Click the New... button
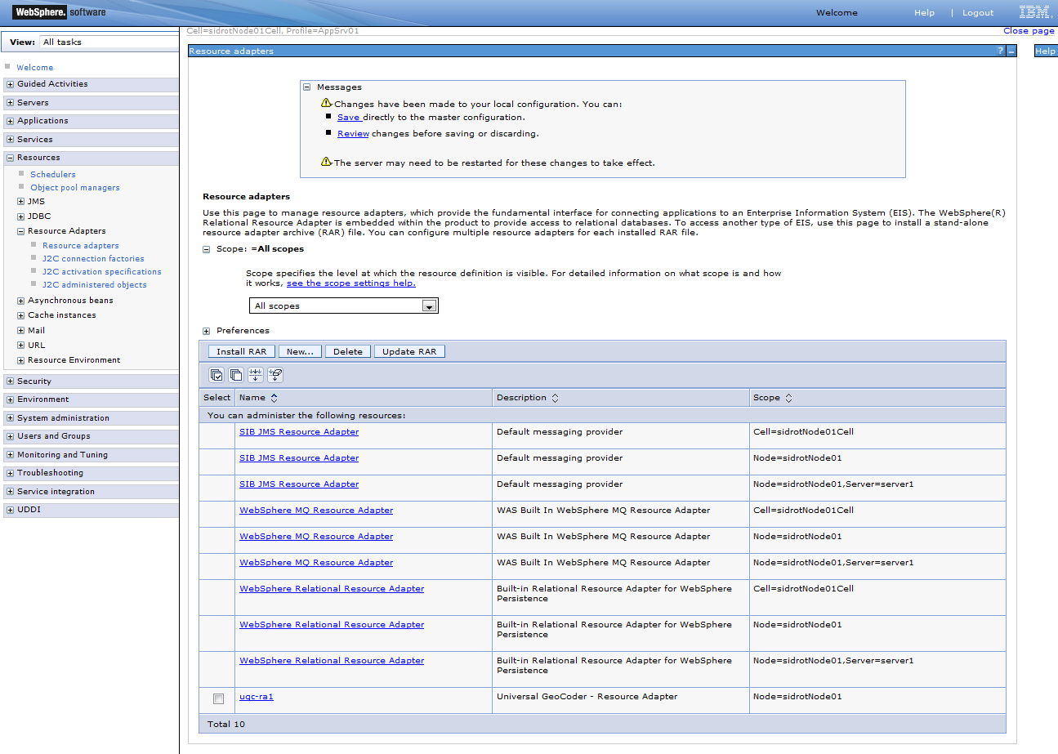The width and height of the screenshot is (1058, 754). click(300, 352)
